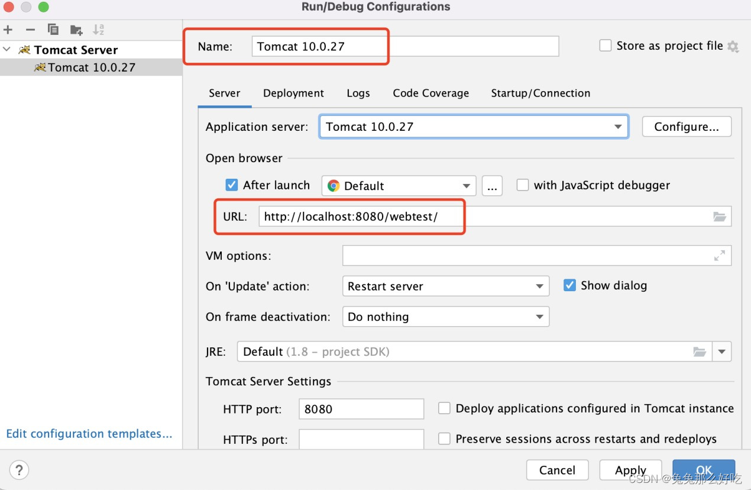
Task: Click the Name input field
Action: 405,46
